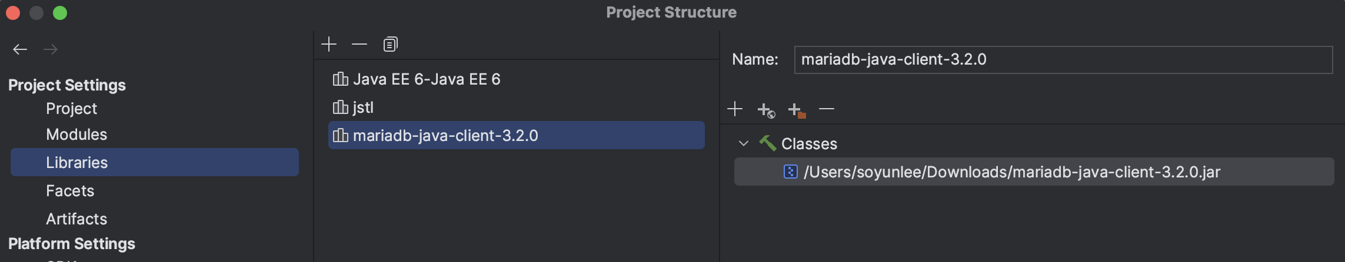Copy the selected library

point(390,44)
